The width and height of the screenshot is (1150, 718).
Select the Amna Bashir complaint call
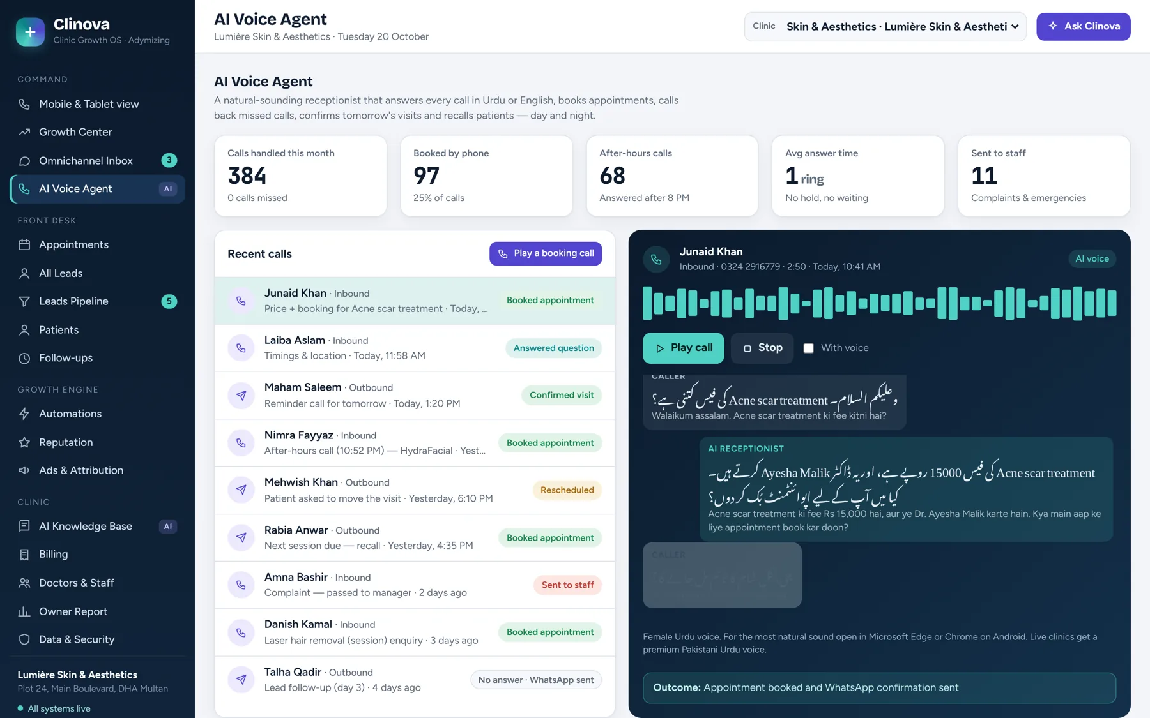415,585
